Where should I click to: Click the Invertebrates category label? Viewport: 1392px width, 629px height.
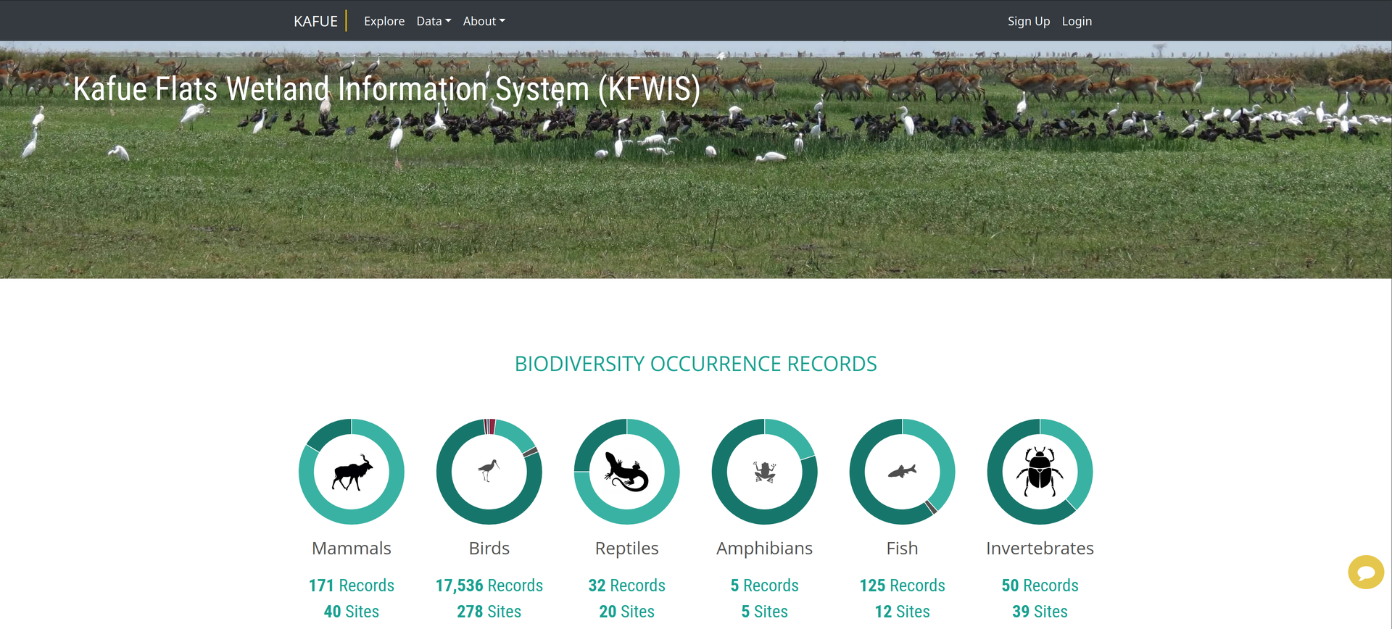click(x=1040, y=549)
